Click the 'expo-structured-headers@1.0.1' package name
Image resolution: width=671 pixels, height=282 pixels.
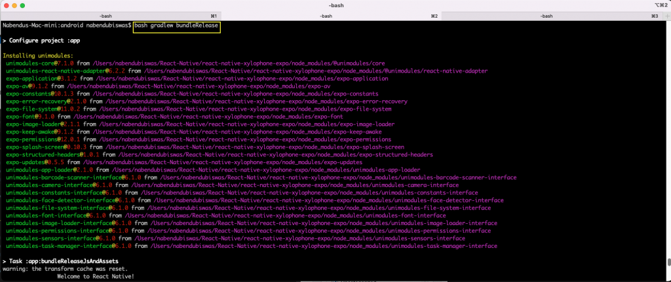tap(52, 154)
